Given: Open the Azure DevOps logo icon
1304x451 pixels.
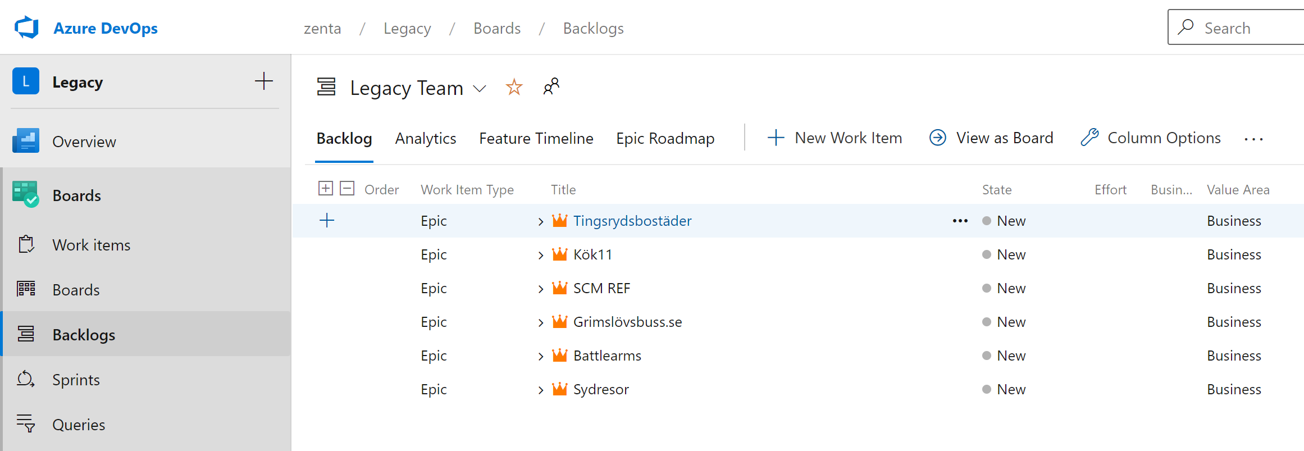Looking at the screenshot, I should (26, 28).
